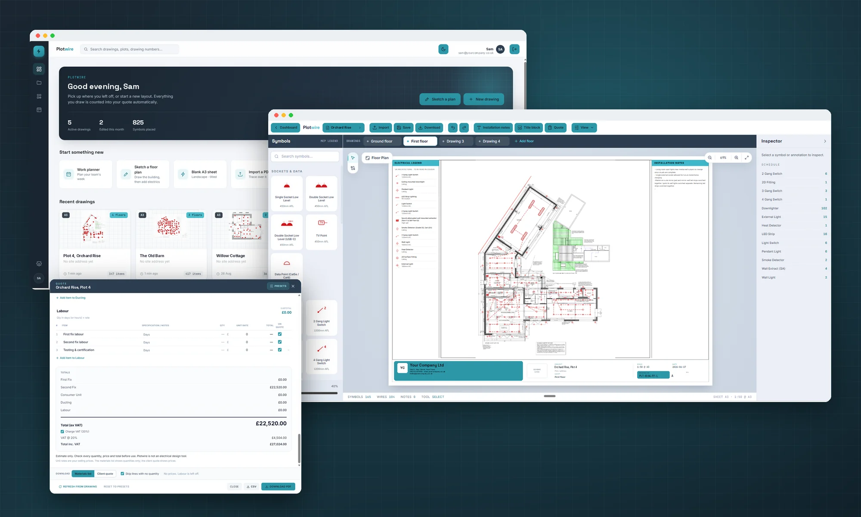Select the wire routing tool below pointer

(353, 168)
